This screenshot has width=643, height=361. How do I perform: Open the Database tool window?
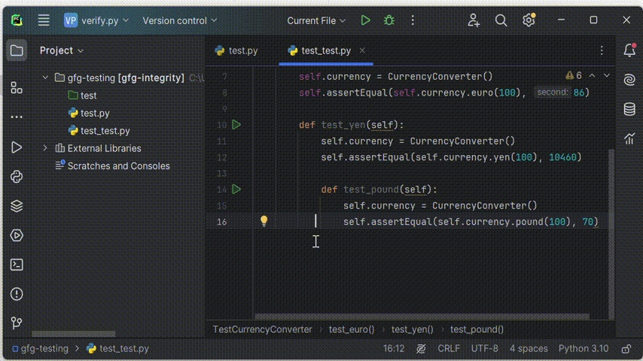pyautogui.click(x=629, y=109)
